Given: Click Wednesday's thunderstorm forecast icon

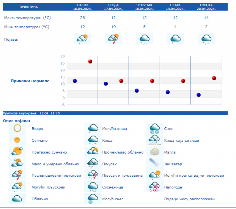Looking at the screenshot, I should [x=113, y=39].
